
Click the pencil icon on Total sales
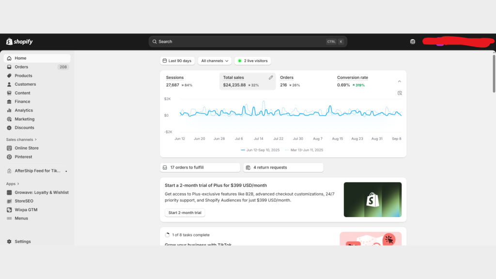click(271, 77)
